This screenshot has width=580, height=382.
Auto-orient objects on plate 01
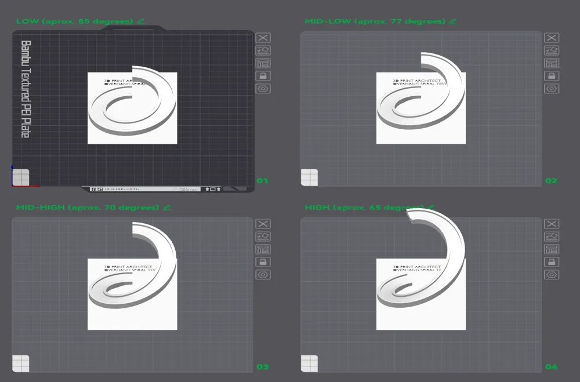(x=263, y=50)
